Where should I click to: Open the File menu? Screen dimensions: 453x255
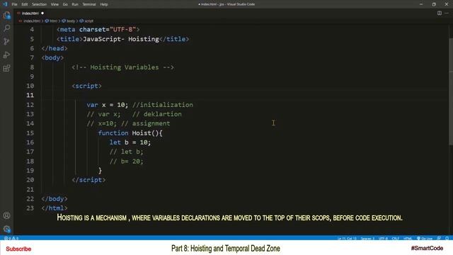pyautogui.click(x=14, y=4)
